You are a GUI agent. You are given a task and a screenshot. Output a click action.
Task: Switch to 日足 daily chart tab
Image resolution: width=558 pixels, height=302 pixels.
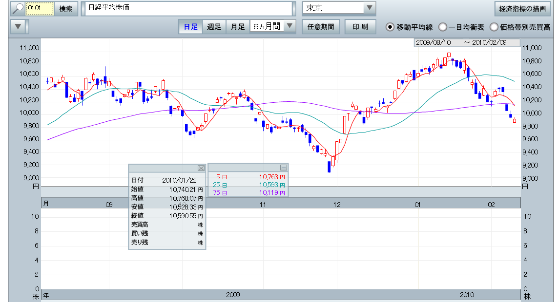tap(190, 27)
